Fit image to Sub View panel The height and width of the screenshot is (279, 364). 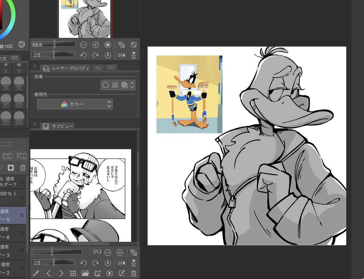coord(133,252)
